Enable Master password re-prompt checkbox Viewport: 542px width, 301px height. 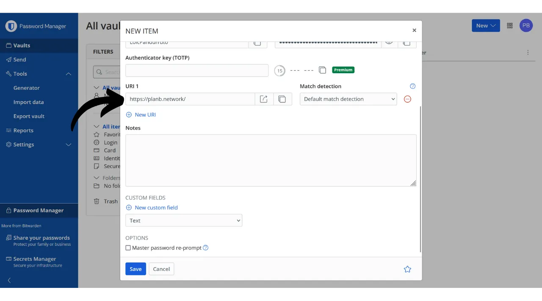128,248
